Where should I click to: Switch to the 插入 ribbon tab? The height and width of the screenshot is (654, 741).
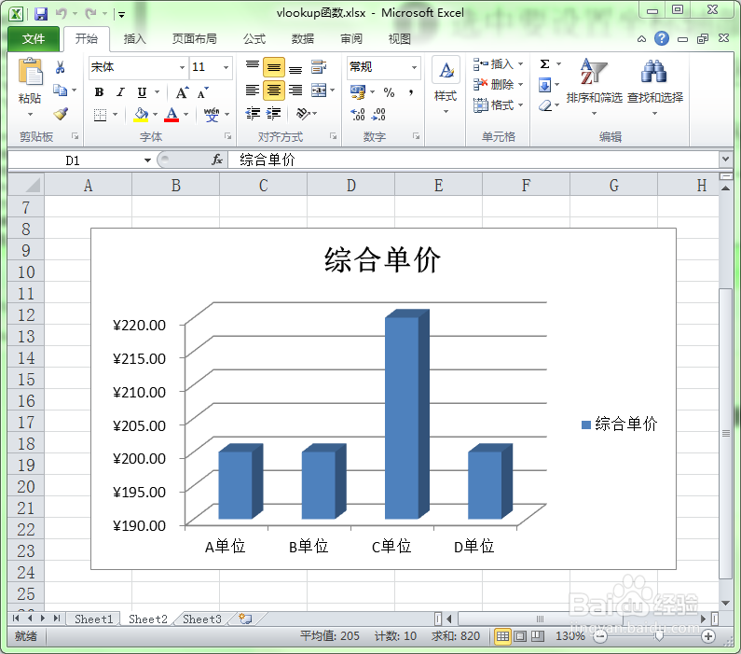point(134,39)
